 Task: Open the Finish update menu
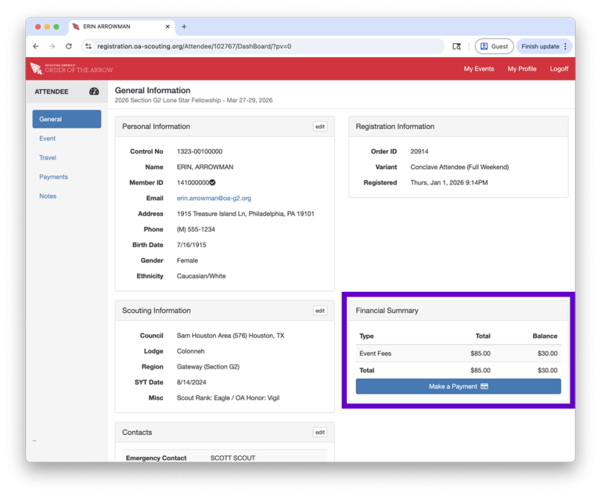[545, 46]
